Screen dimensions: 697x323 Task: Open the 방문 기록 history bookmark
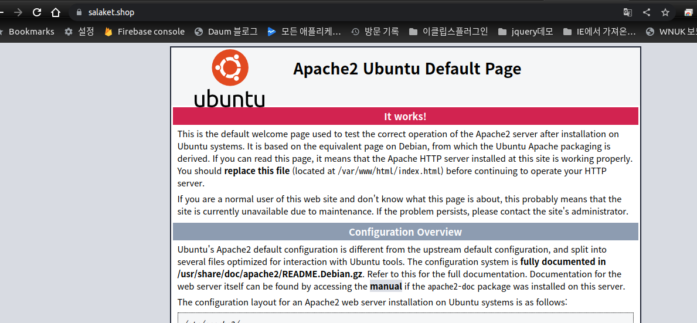[375, 32]
